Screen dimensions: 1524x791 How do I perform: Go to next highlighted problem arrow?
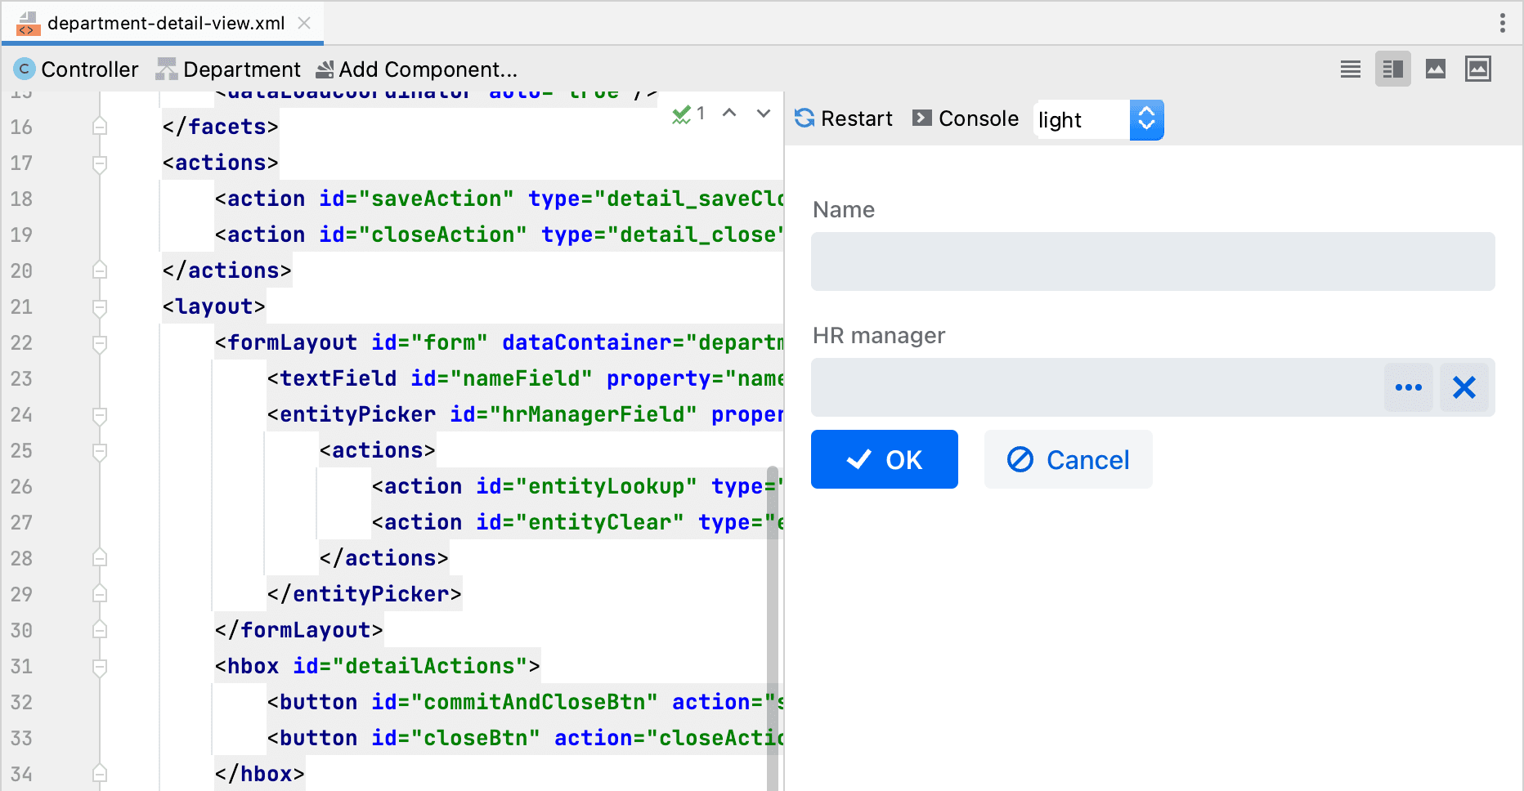tap(764, 114)
